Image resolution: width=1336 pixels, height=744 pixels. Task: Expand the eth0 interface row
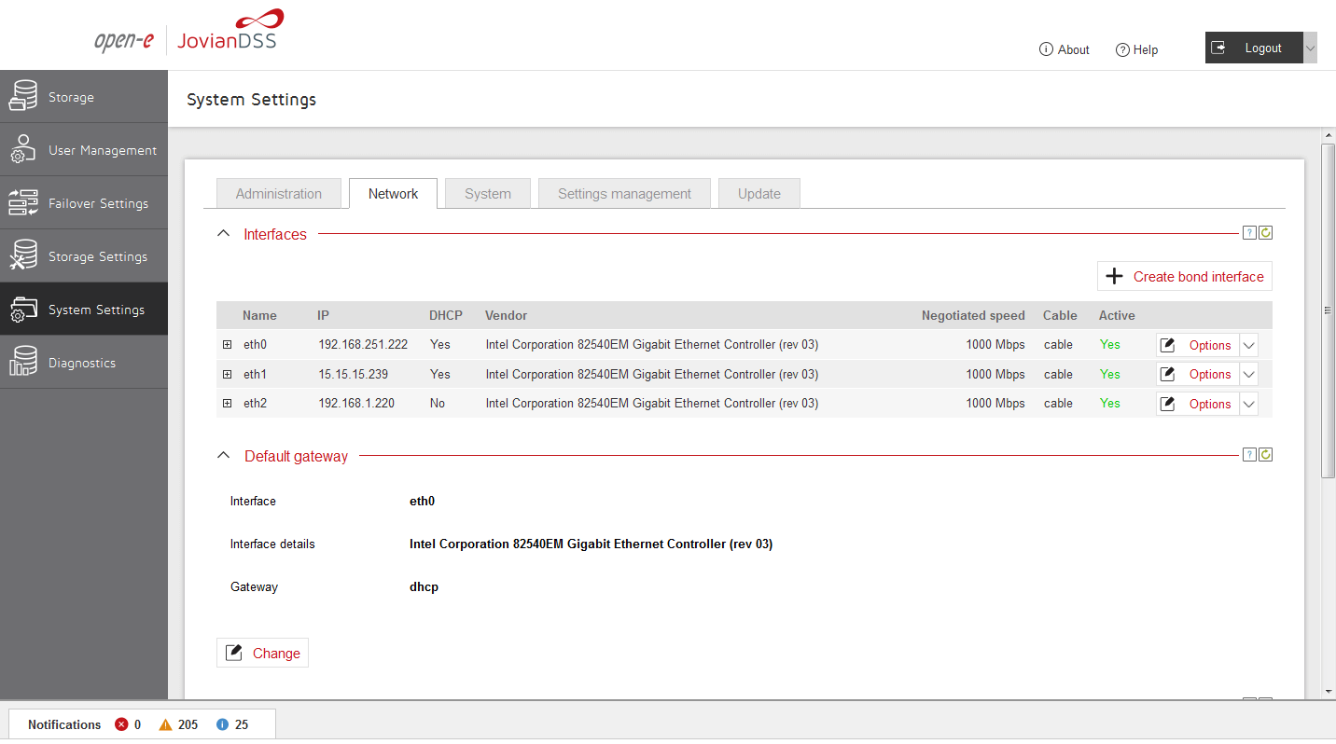tap(227, 345)
